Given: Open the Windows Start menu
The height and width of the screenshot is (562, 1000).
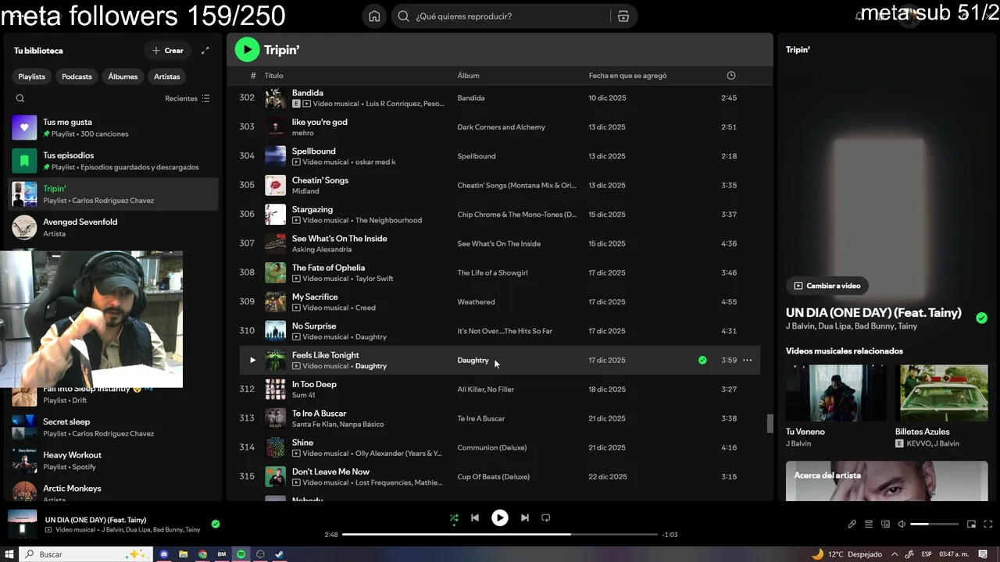Looking at the screenshot, I should [x=9, y=554].
